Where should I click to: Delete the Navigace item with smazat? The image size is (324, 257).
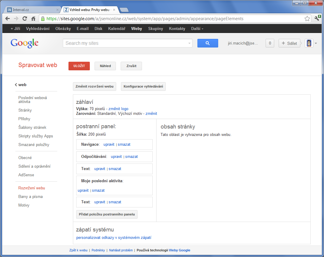click(x=124, y=145)
